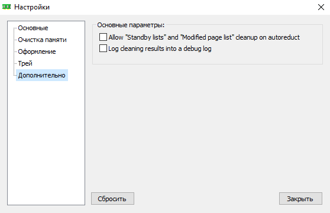Close the Настройки window with X
Image resolution: width=330 pixels, height=213 pixels.
point(321,7)
